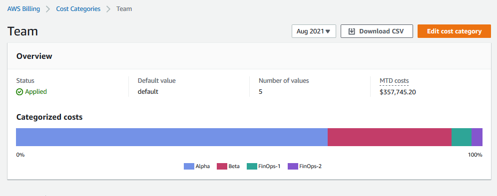497x196 pixels.
Task: Select the Beta legend color swatch
Action: click(222, 166)
